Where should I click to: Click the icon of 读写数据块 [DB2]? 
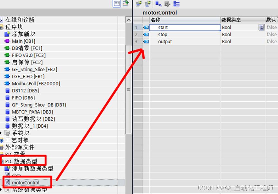(7, 119)
